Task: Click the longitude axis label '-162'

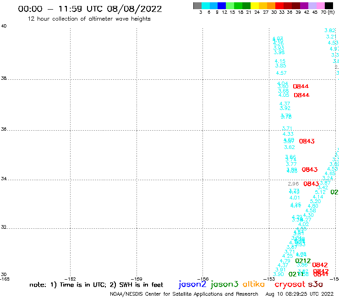Action: [x=70, y=279]
